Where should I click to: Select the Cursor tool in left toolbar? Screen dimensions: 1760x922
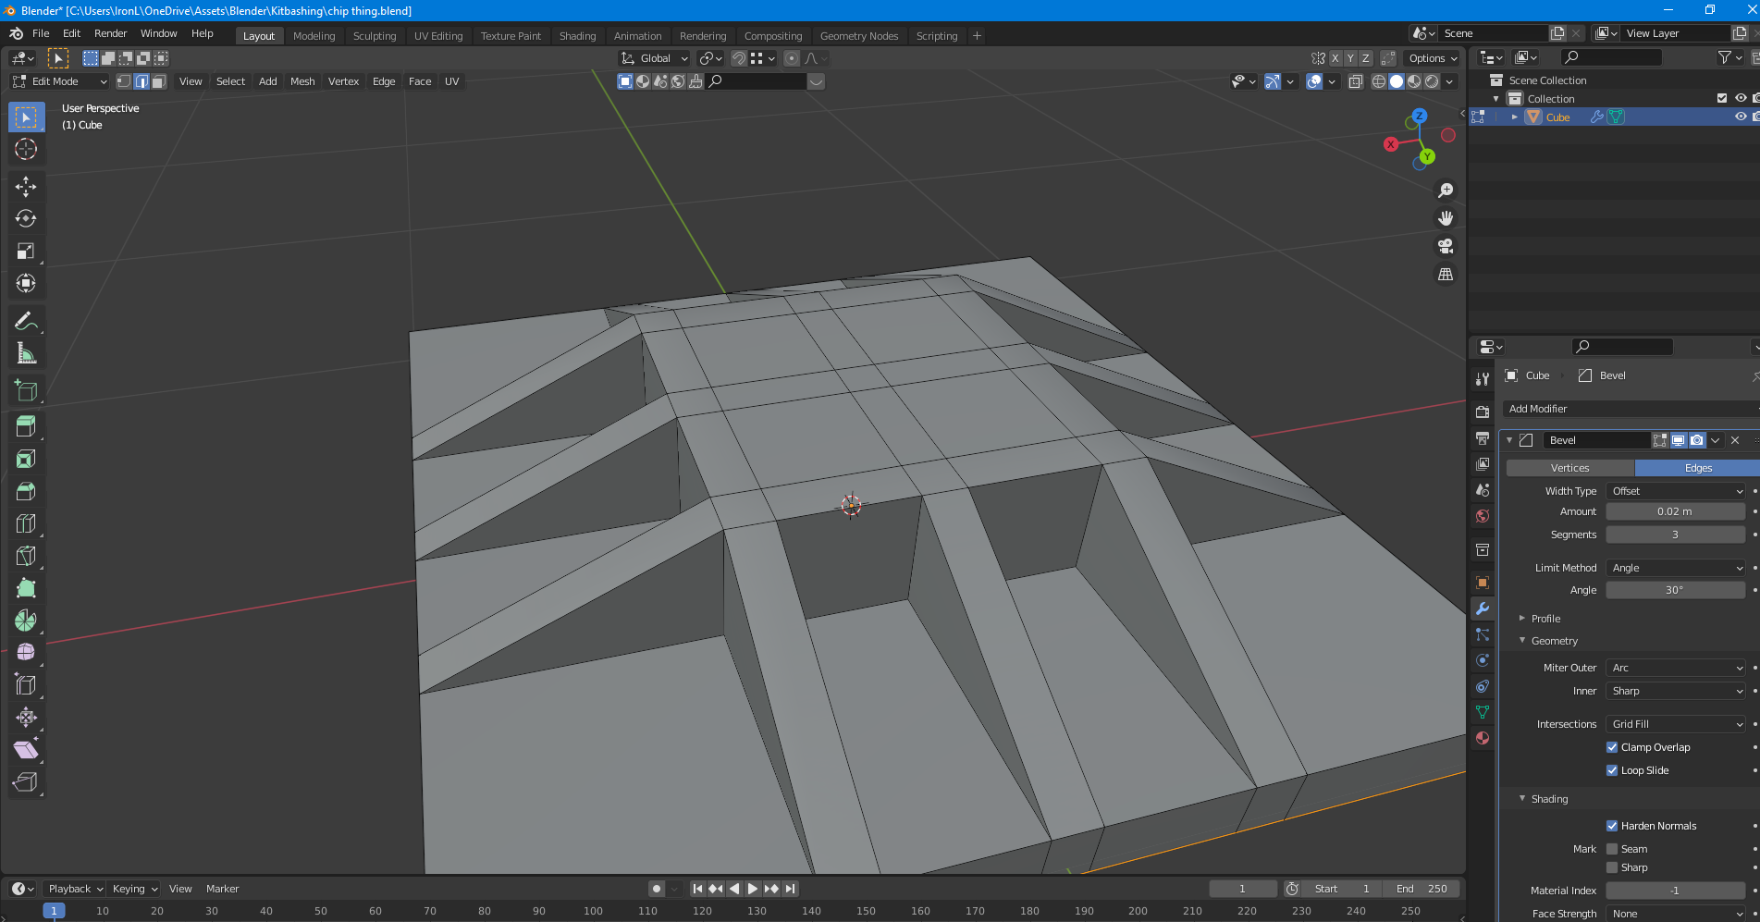(x=26, y=149)
